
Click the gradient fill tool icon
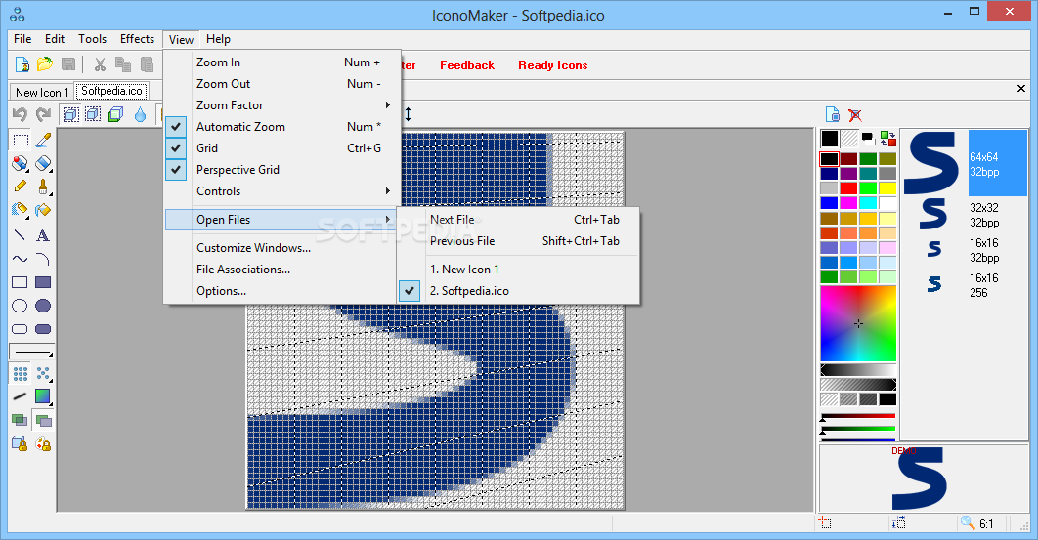(43, 396)
